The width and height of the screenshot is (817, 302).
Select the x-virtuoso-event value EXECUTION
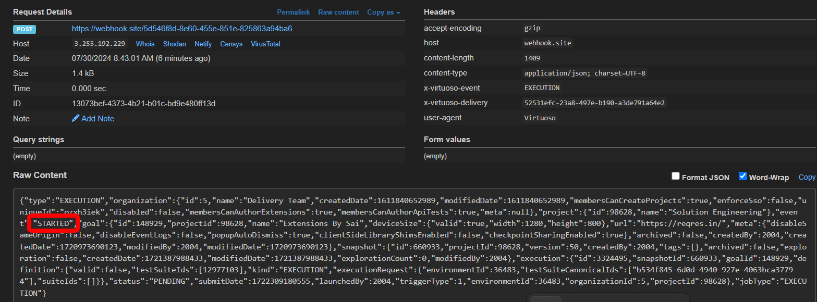click(x=542, y=88)
